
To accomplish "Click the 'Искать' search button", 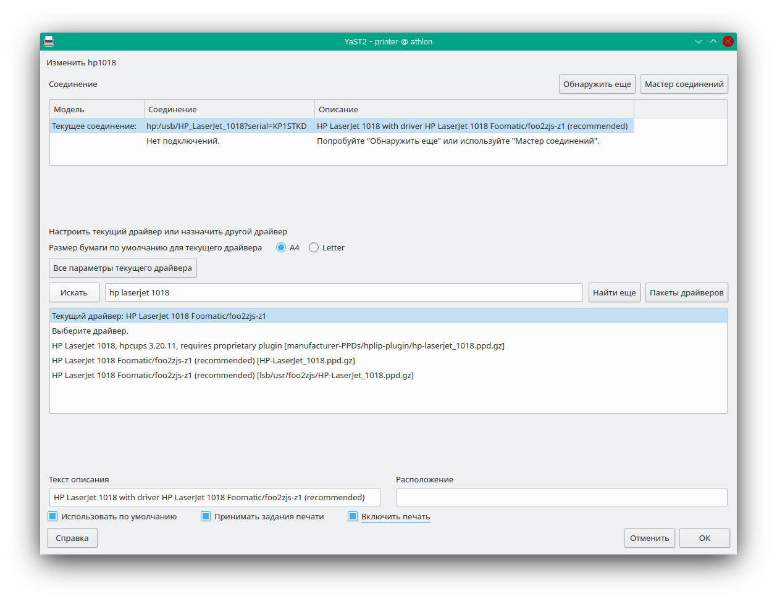I will [x=74, y=292].
